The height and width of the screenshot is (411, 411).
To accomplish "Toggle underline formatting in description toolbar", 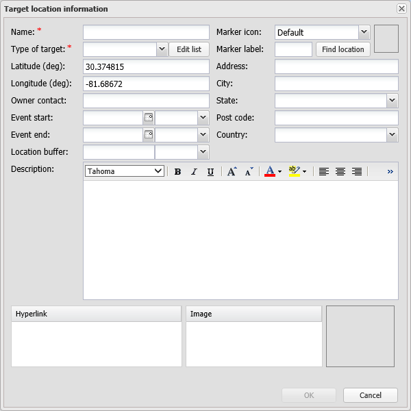I will click(210, 172).
